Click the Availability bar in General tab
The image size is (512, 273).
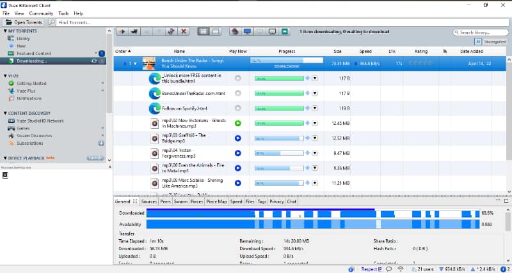point(313,224)
